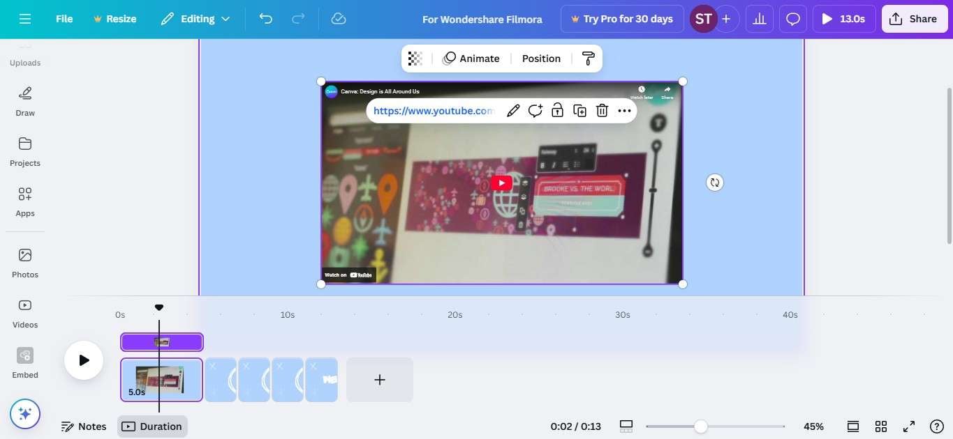The height and width of the screenshot is (439, 953).
Task: Open the Draw tool panel
Action: [25, 101]
